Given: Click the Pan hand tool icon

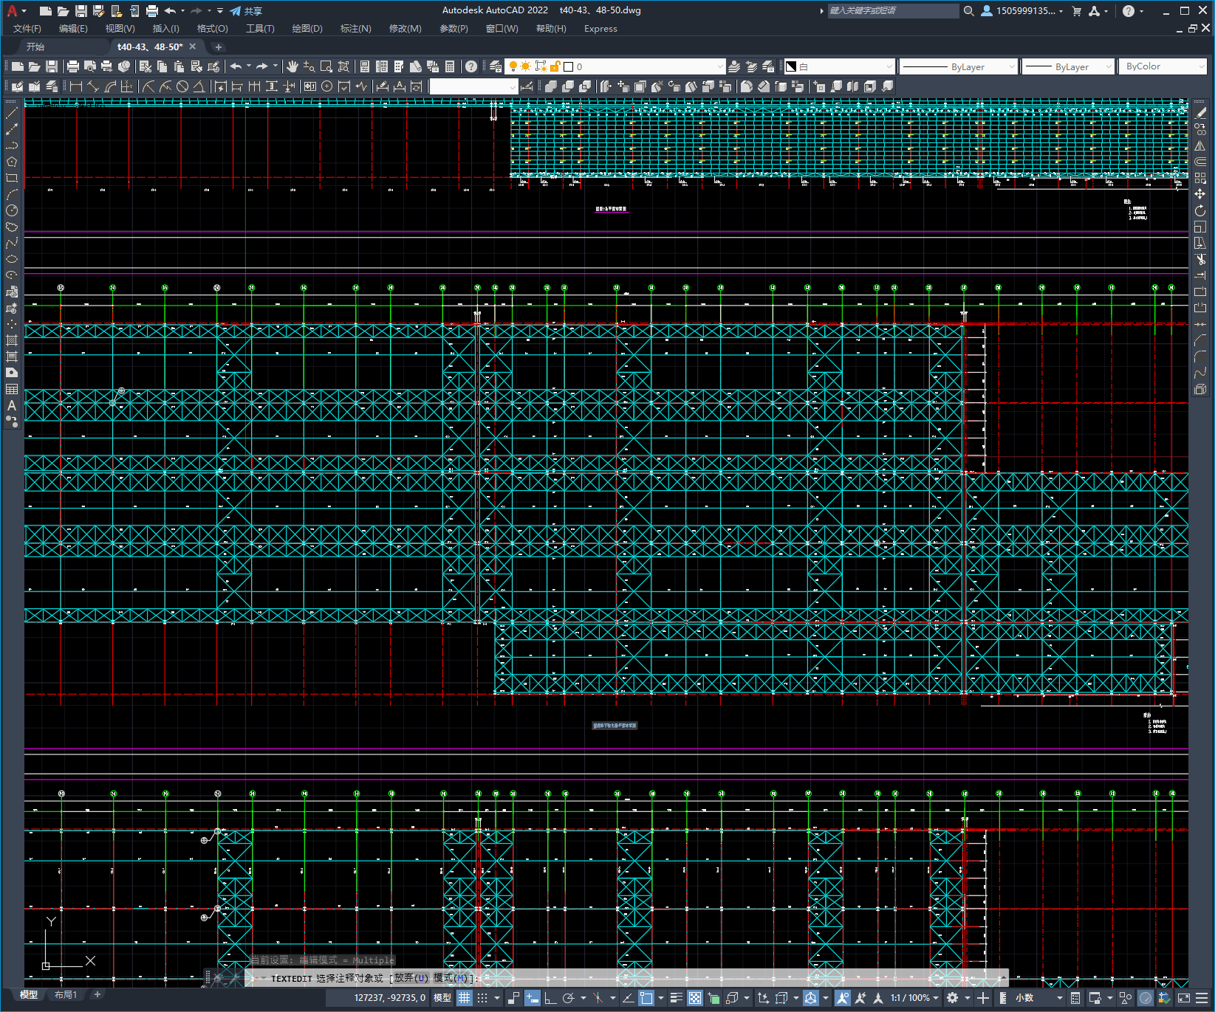Looking at the screenshot, I should [292, 66].
